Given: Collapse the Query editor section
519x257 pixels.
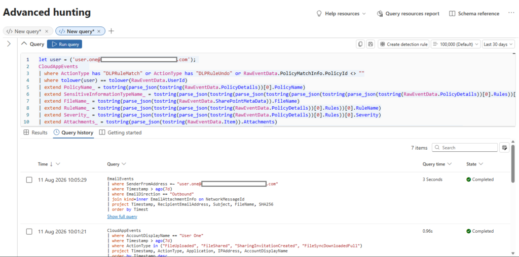Looking at the screenshot, I should (x=24, y=44).
